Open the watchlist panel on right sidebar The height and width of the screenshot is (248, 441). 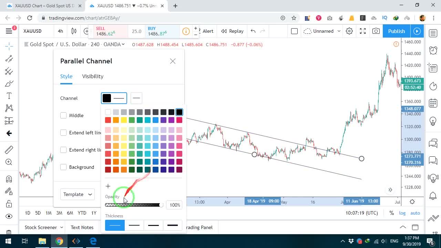[x=433, y=33]
